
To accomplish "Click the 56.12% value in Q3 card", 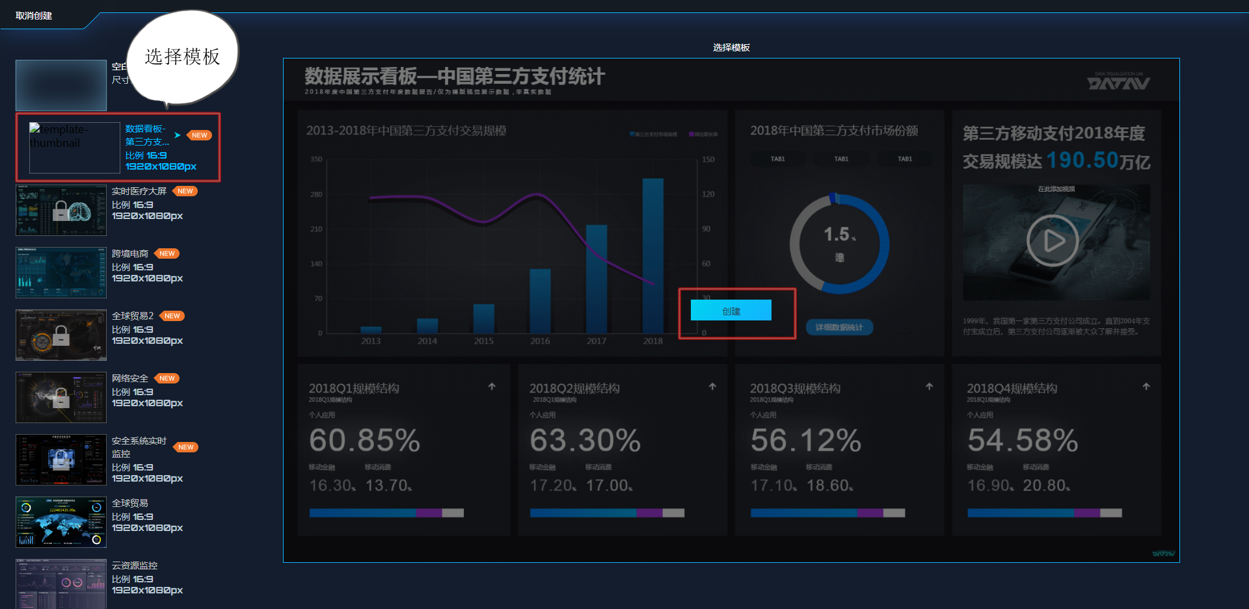I will click(805, 440).
